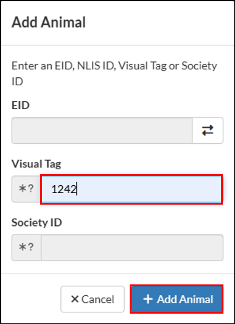Click the X icon on the Cancel button
This screenshot has height=324, width=235.
point(75,299)
